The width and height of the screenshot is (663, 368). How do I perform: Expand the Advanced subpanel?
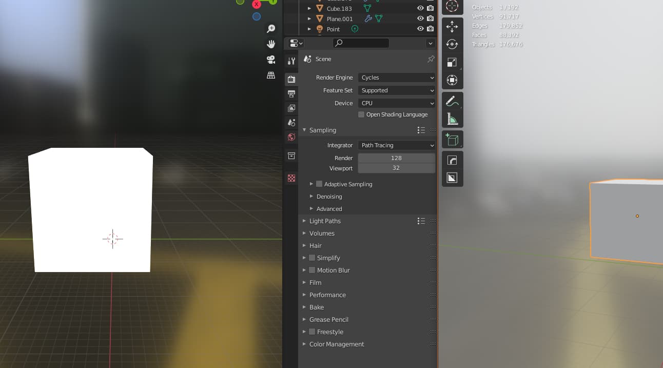click(311, 209)
